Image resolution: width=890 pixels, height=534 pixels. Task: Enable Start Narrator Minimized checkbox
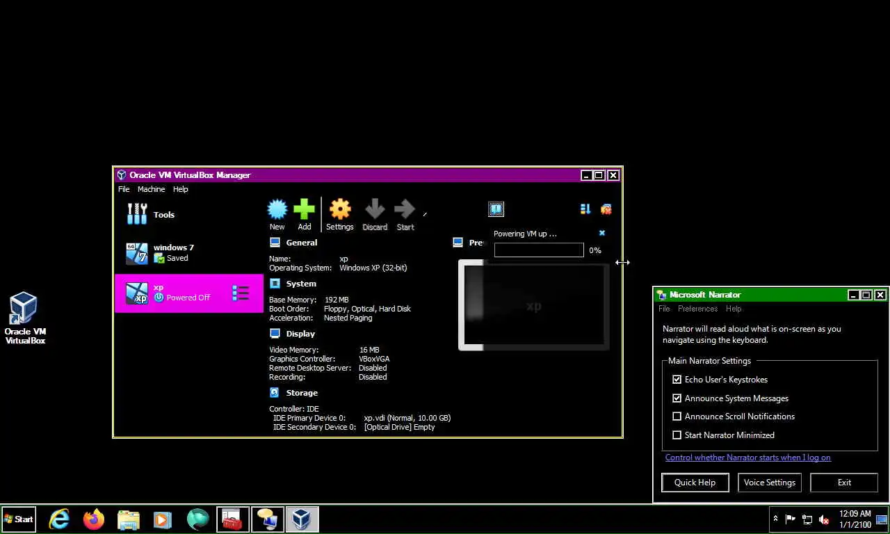tap(677, 435)
